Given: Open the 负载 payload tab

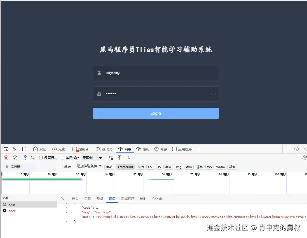Looking at the screenshot, I should [87, 199].
